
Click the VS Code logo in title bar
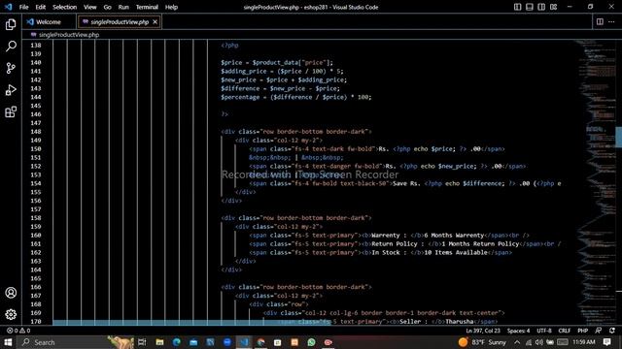(9, 7)
